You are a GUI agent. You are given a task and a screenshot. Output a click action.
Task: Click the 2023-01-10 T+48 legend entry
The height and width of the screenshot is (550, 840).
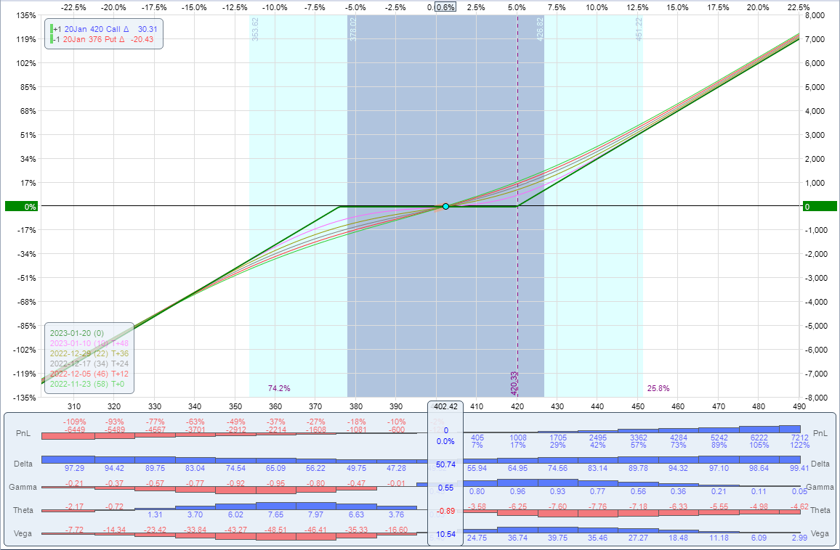(89, 343)
